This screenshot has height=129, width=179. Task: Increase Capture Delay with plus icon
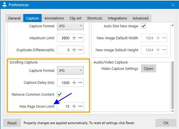click(74, 83)
